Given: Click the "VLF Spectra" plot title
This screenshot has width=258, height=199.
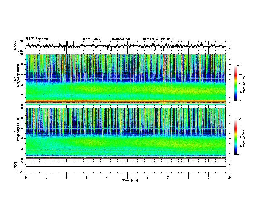Looking at the screenshot, I should click(37, 39).
